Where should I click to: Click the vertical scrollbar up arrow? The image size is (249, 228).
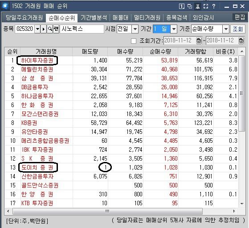click(242, 51)
